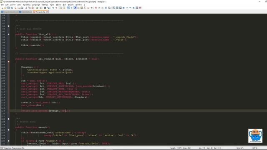Screen dimensions: 267x150
Task: Toggle the Indent Guide button
Action: 75,8
